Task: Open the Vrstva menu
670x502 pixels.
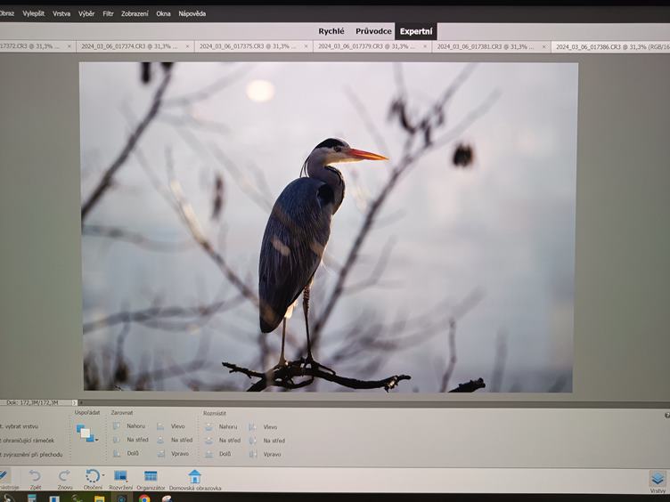Action: pyautogui.click(x=61, y=13)
